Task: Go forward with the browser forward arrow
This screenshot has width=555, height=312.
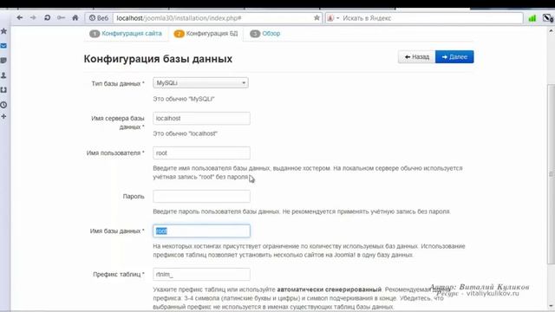Action: (x=33, y=17)
